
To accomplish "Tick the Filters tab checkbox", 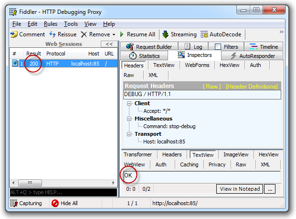I will click(218, 47).
